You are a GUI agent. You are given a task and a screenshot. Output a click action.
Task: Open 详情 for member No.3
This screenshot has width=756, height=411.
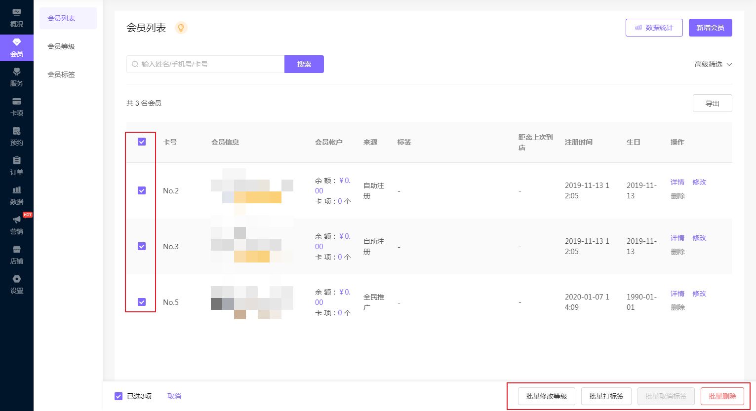[677, 238]
